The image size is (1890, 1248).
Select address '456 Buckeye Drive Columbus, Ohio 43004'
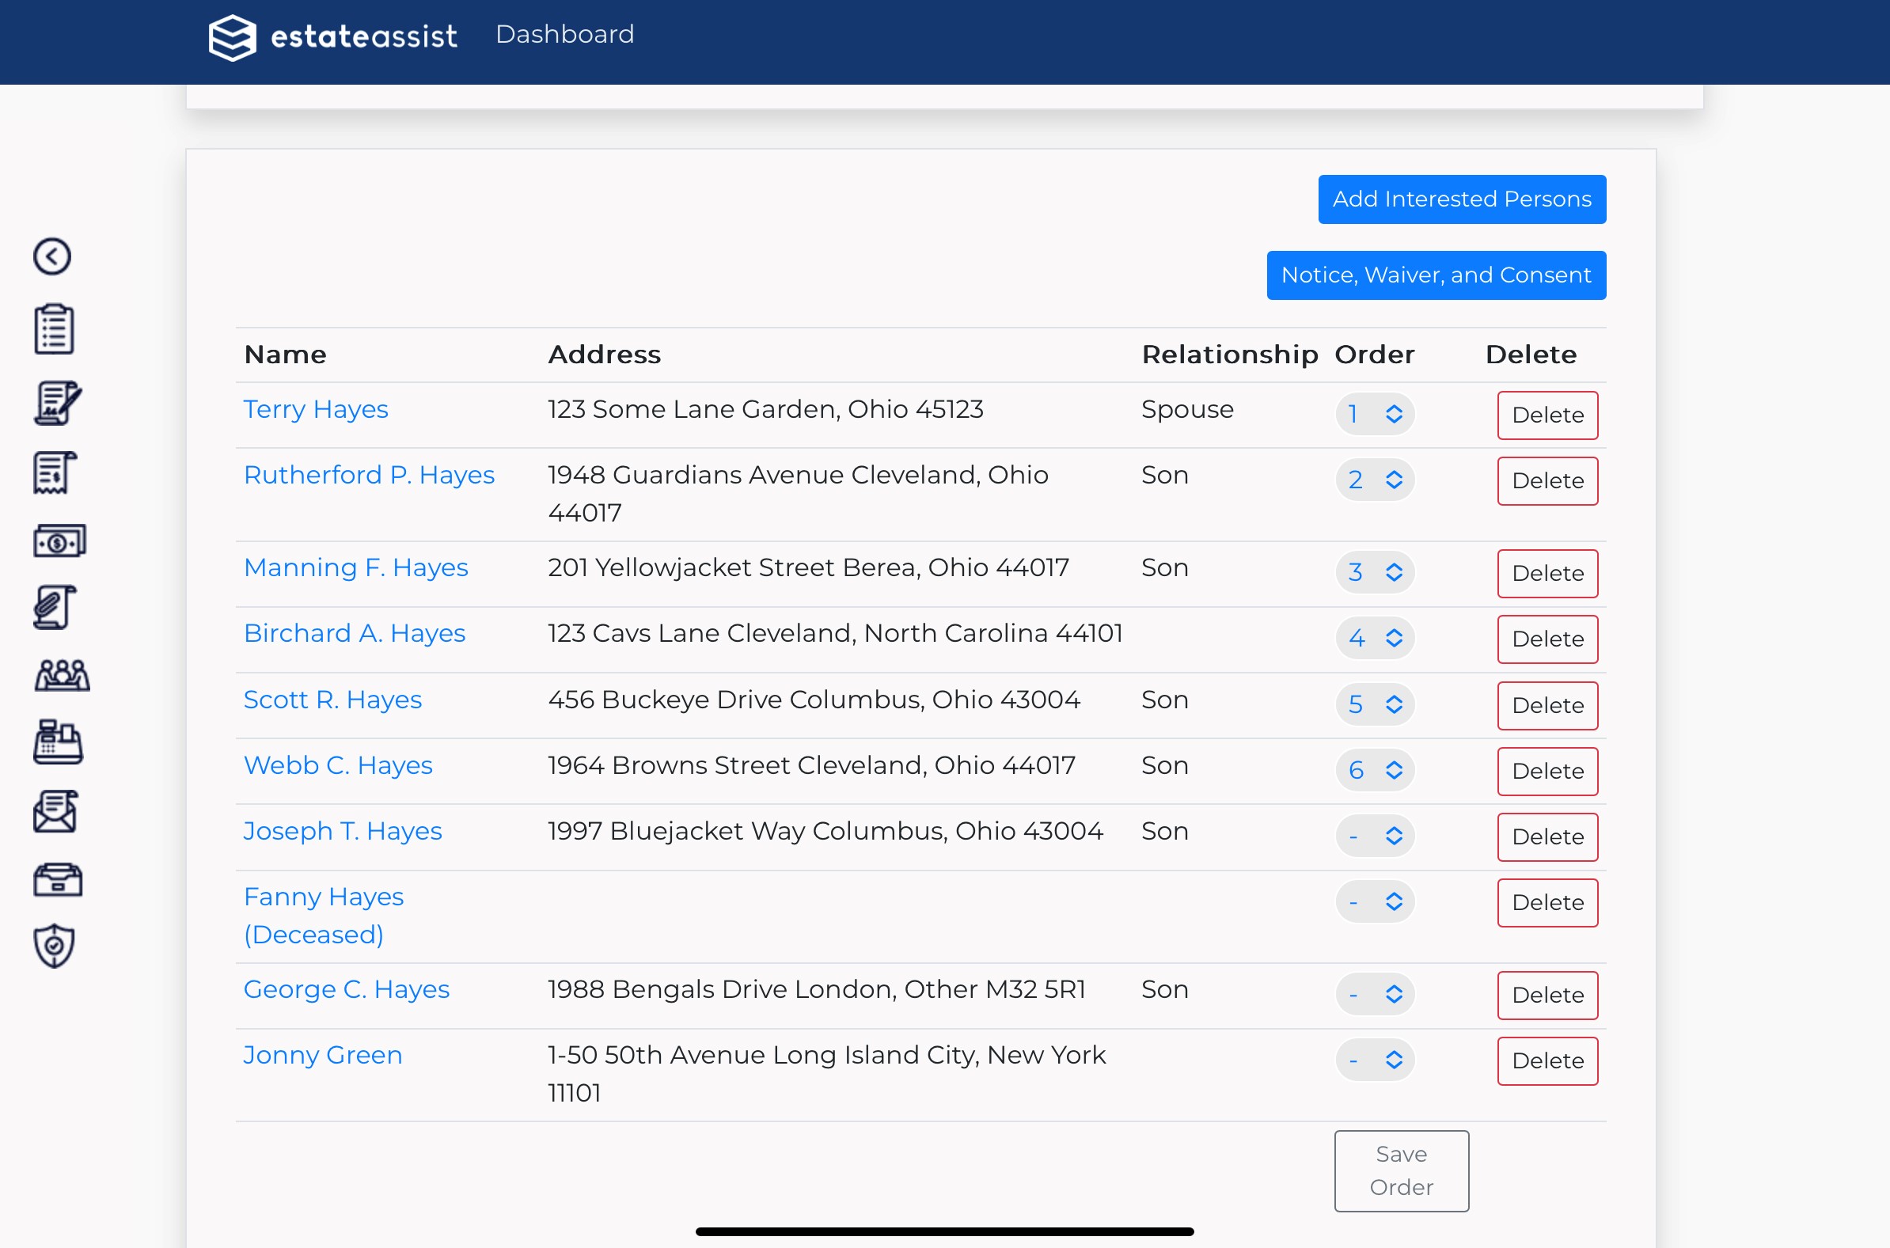814,700
